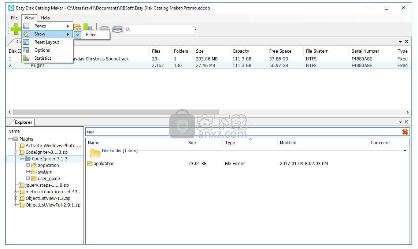Viewport: 418px width, 249px height.
Task: Select the Plugins disk row
Action: [x=209, y=65]
